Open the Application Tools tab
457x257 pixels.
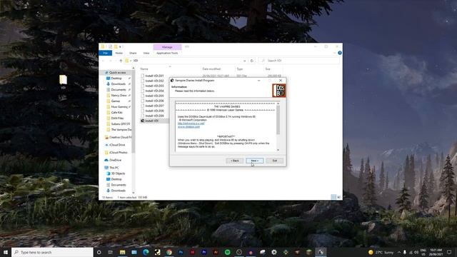pyautogui.click(x=167, y=53)
